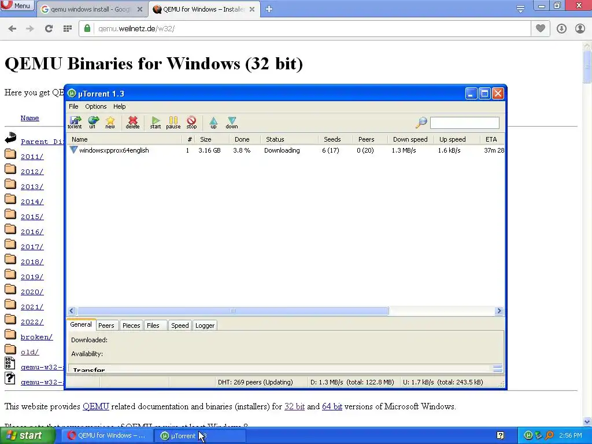Click the torrent list horizontal scrollbar thumb
The image size is (592, 444).
(x=232, y=310)
